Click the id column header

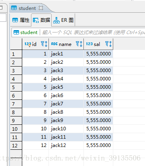[x=35, y=44]
